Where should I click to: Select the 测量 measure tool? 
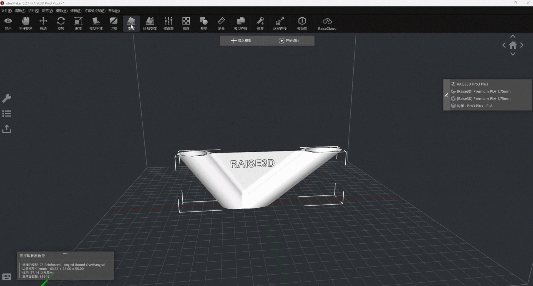221,24
